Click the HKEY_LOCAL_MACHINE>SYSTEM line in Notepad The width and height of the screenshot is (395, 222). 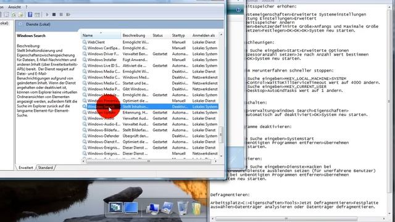click(x=297, y=78)
